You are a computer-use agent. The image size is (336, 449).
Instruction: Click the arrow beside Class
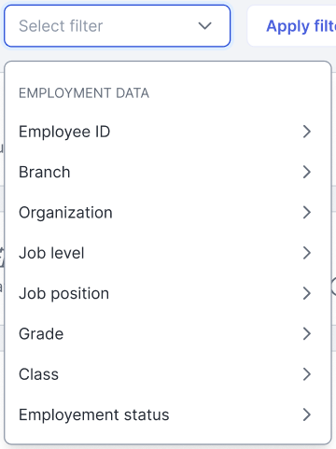pos(307,374)
